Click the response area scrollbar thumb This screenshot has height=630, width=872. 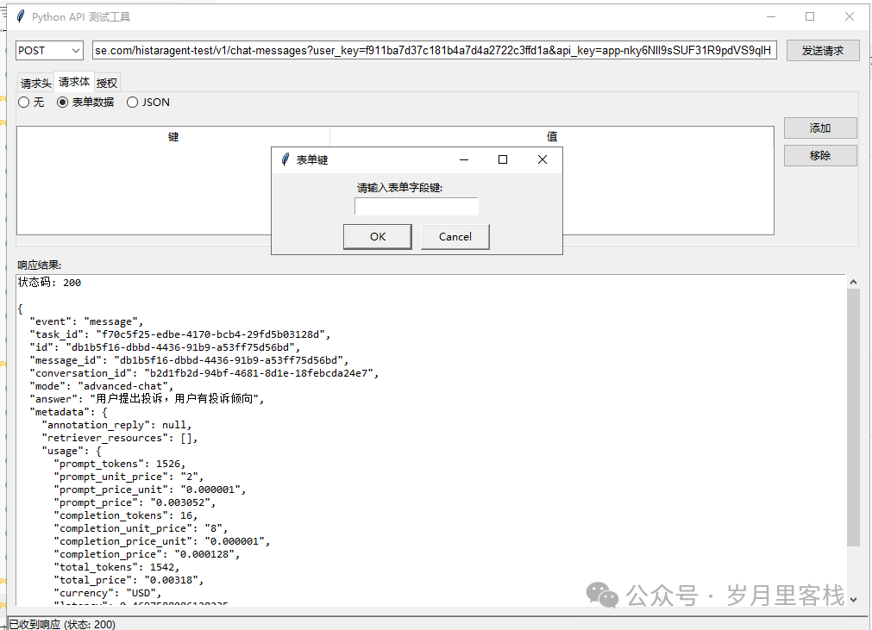pos(853,417)
